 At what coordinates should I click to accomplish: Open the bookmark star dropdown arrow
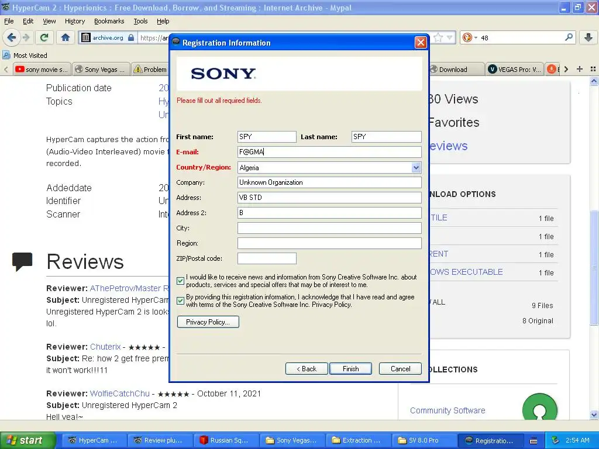[450, 37]
